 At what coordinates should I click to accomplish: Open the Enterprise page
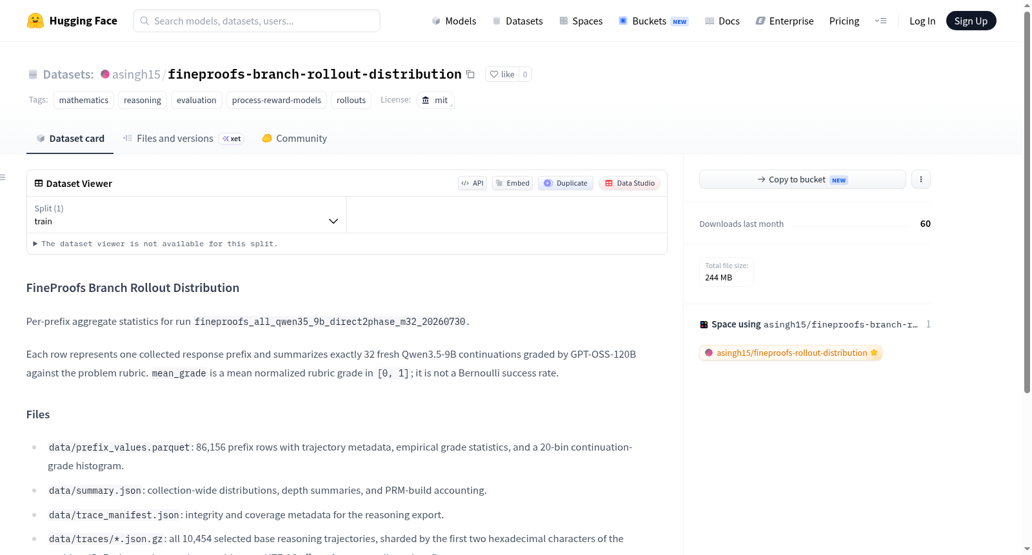coord(784,21)
